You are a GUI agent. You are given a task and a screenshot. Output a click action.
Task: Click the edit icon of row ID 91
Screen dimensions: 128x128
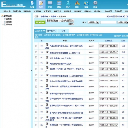tap(47, 93)
